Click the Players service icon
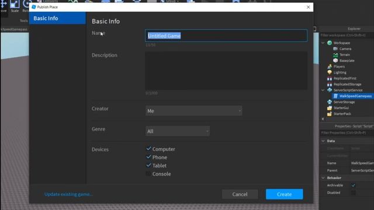Image resolution: width=374 pixels, height=210 pixels. point(330,66)
